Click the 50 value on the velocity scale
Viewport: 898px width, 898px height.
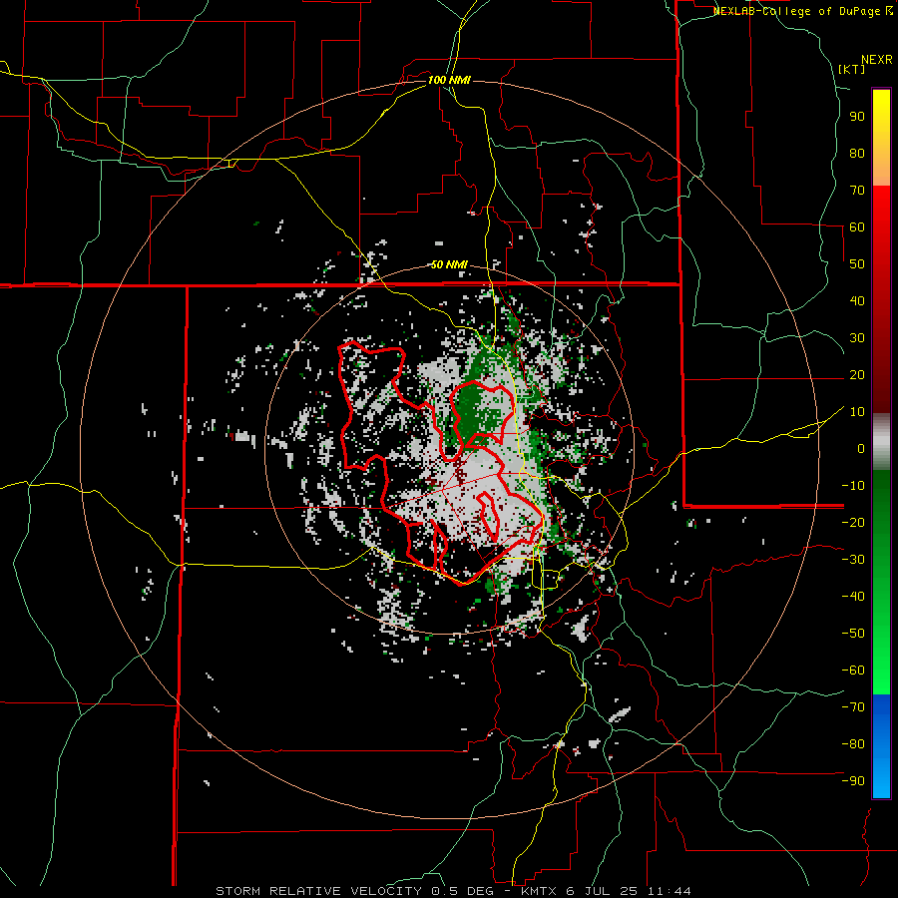tap(857, 264)
